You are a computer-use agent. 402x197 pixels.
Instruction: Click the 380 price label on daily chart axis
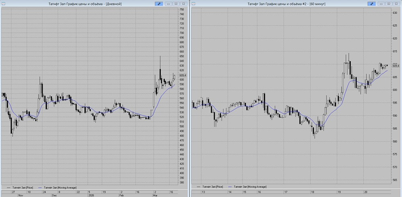(182, 183)
